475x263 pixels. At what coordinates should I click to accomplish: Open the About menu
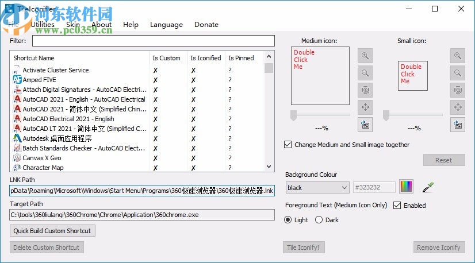(x=101, y=25)
